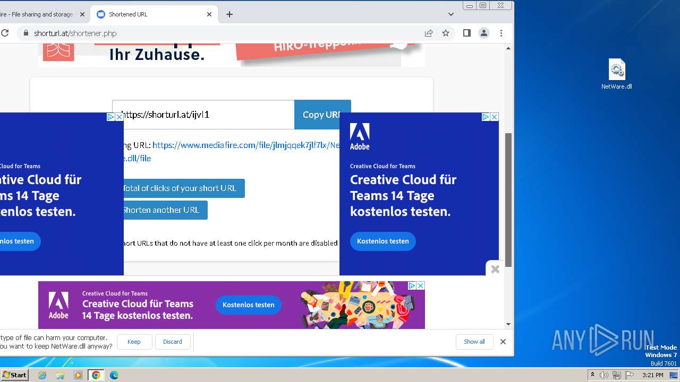Close the downloads bar
The width and height of the screenshot is (680, 382).
503,342
